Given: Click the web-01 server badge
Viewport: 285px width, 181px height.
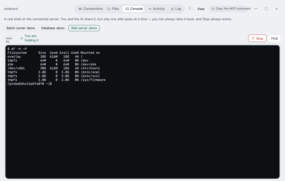Looking at the screenshot, I should [x=11, y=39].
